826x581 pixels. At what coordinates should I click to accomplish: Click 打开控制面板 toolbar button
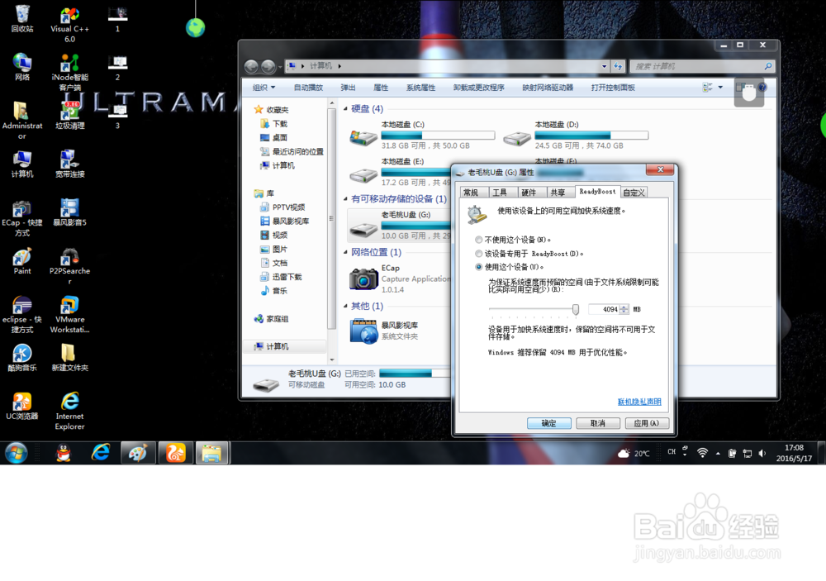[613, 88]
